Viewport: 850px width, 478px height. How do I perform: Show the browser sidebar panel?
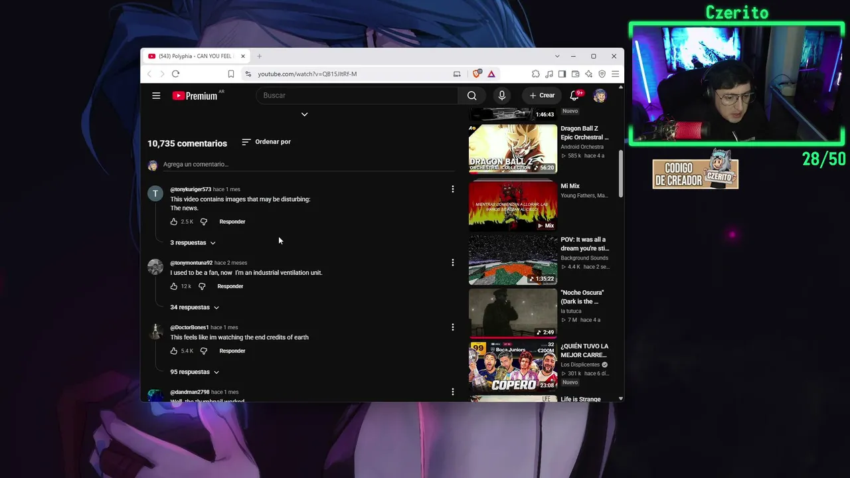click(x=562, y=74)
